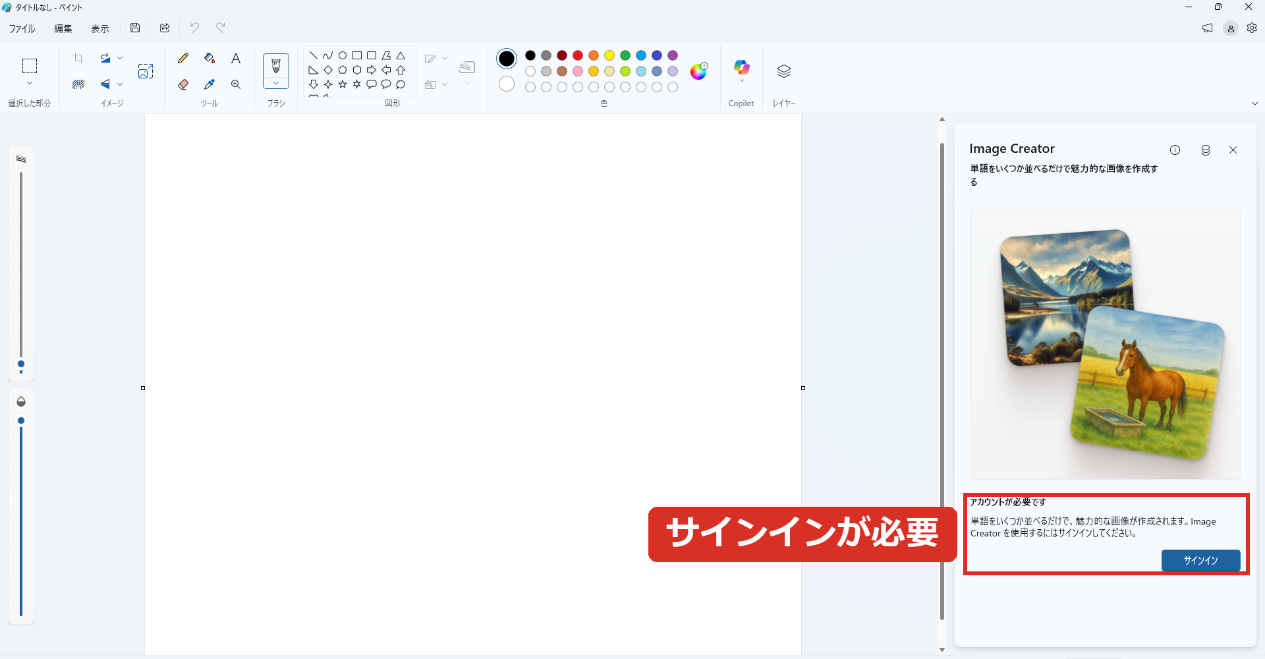Open the Image Creator info icon
This screenshot has height=659, width=1265.
(1175, 150)
